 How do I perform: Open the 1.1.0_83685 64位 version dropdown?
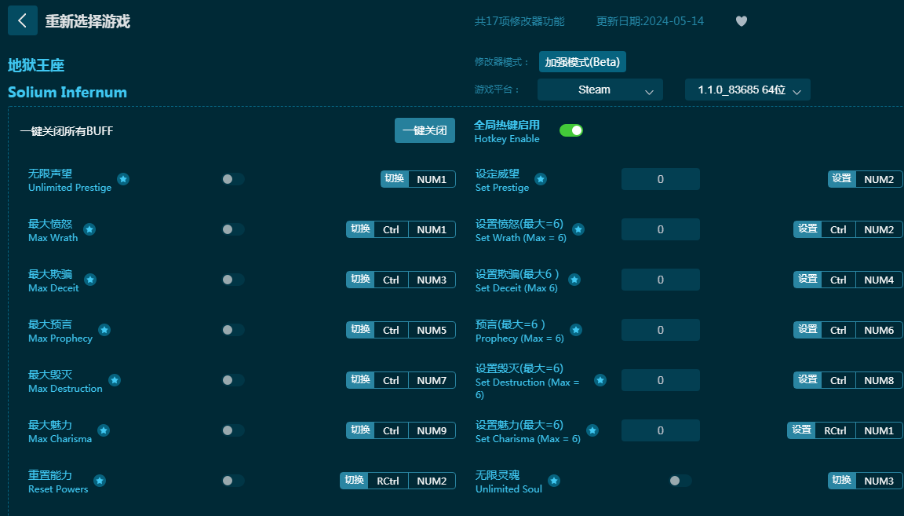tap(748, 90)
